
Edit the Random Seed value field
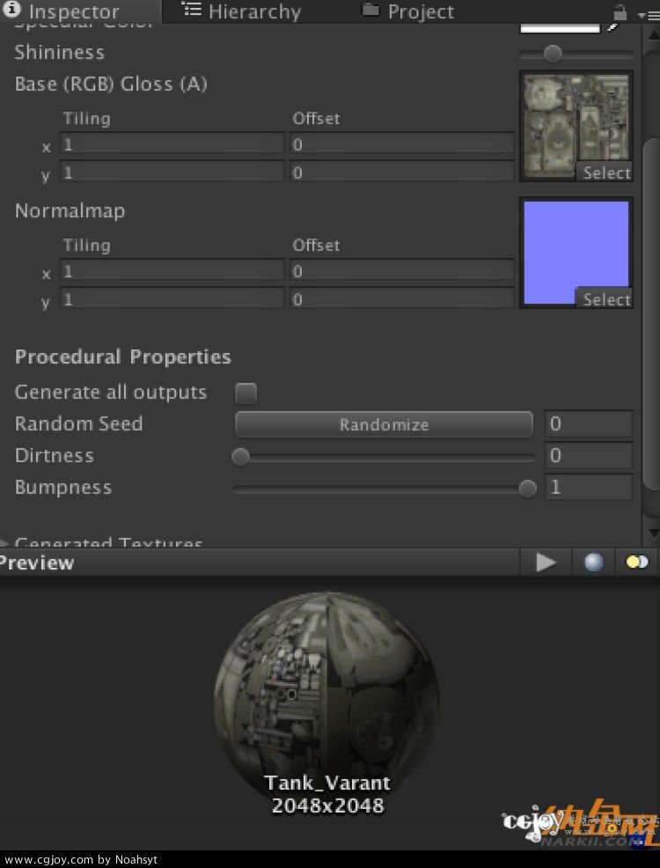click(589, 424)
